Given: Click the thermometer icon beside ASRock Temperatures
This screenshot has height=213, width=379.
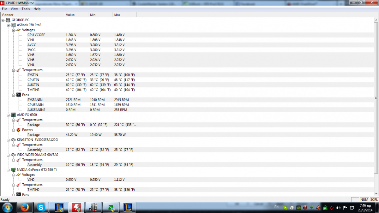Looking at the screenshot, I should coord(19,70).
